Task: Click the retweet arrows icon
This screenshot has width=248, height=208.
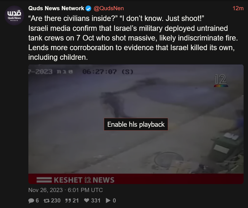Action: (x=47, y=201)
